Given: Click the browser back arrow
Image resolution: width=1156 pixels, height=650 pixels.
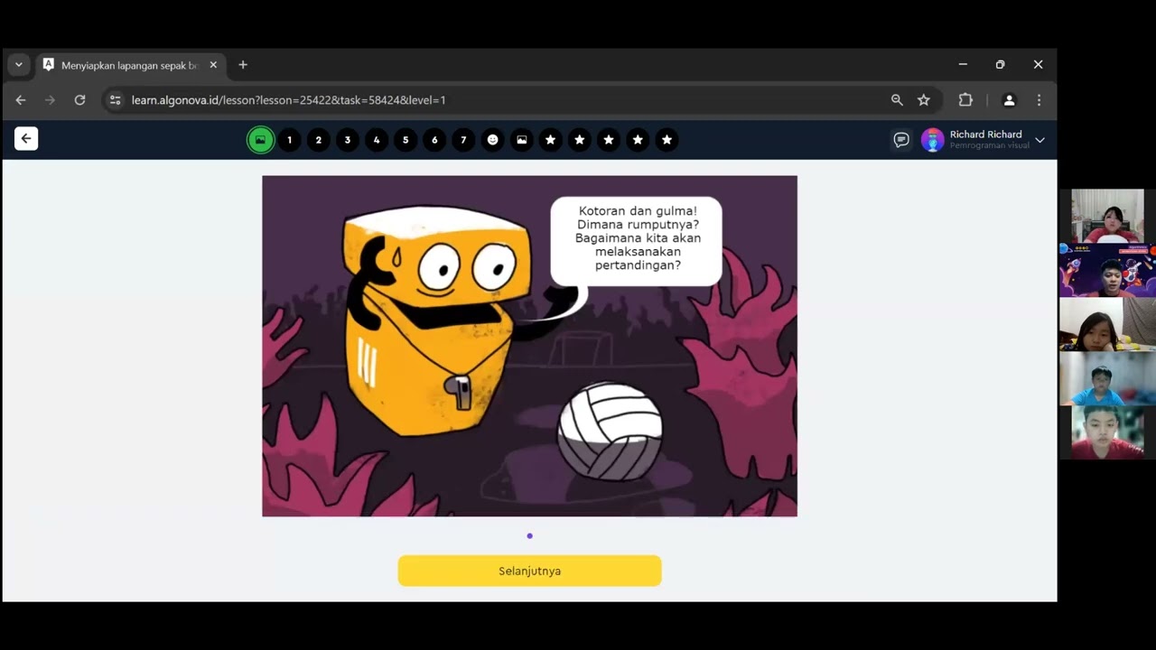Looking at the screenshot, I should [21, 100].
